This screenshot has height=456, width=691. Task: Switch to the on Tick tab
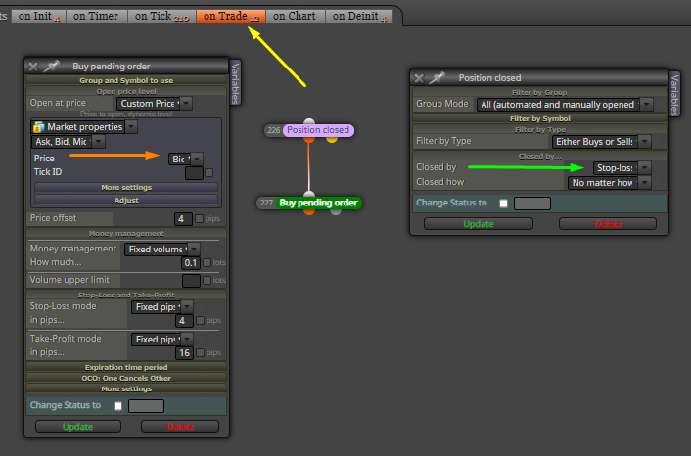click(161, 17)
